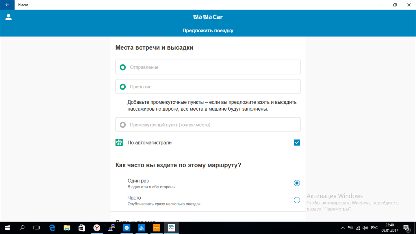Uncheck the По автомагистрали checkbox
The height and width of the screenshot is (234, 416).
pos(297,142)
